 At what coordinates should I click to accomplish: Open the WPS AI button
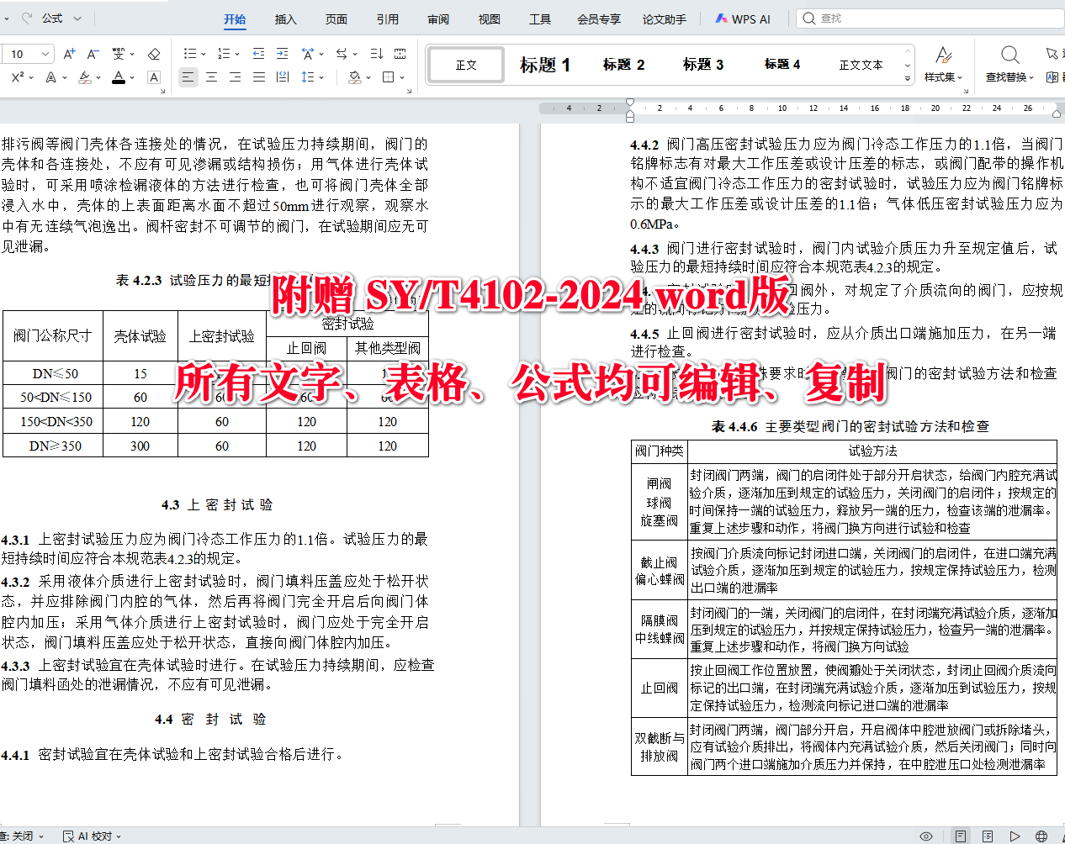pos(743,18)
